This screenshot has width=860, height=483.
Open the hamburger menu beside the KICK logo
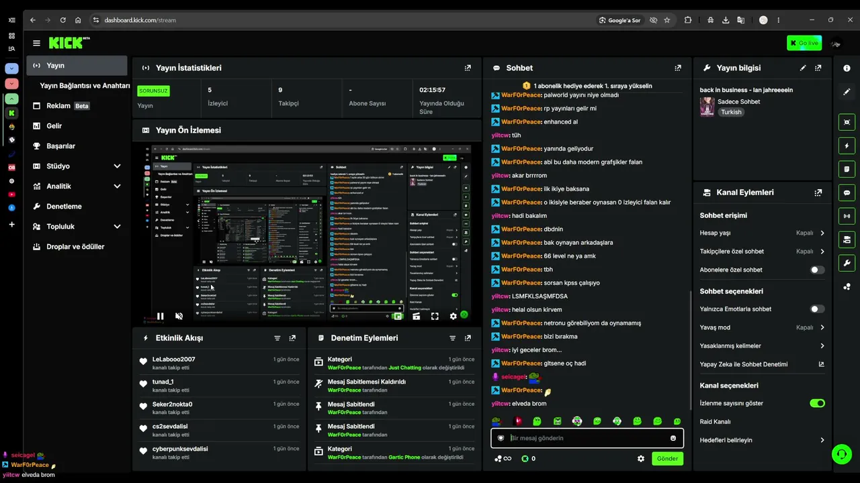(36, 43)
